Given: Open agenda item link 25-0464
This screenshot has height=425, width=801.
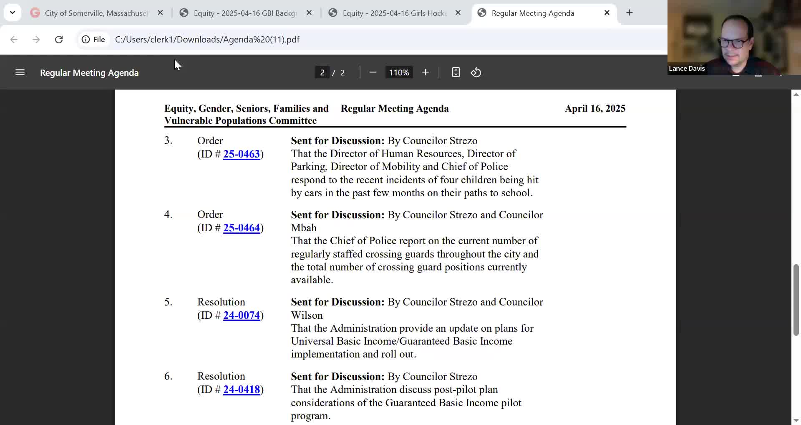Looking at the screenshot, I should (242, 228).
